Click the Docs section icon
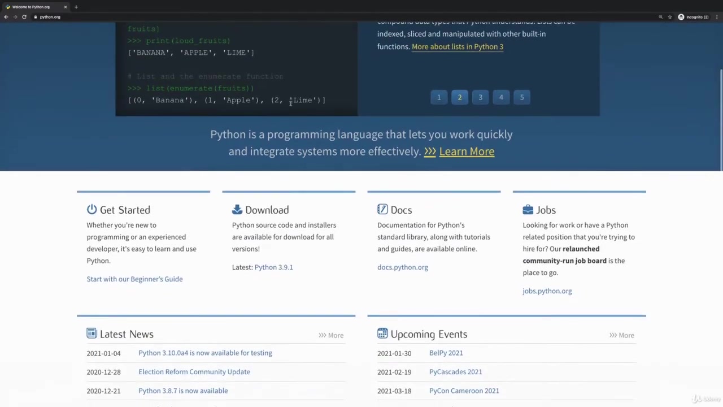 click(x=382, y=210)
